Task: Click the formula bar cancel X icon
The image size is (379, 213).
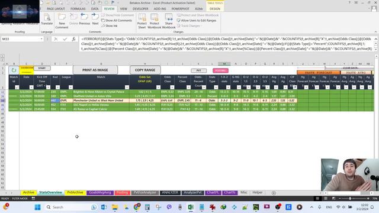Action: coord(56,39)
